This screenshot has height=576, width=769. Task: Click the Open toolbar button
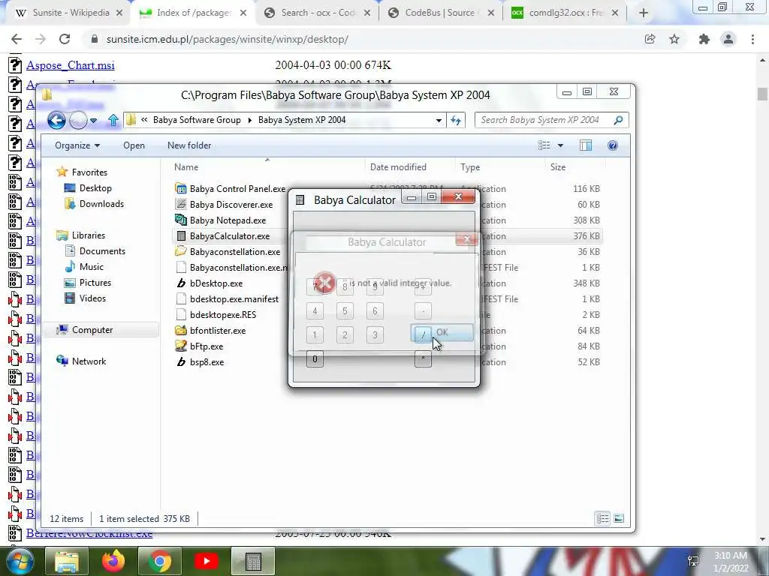tap(134, 145)
